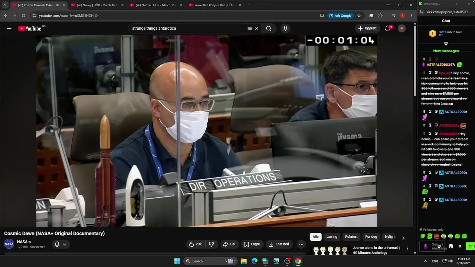Expand the Kick chat leaderboard toggle
Image resolution: width=475 pixels, height=267 pixels.
pos(446,44)
